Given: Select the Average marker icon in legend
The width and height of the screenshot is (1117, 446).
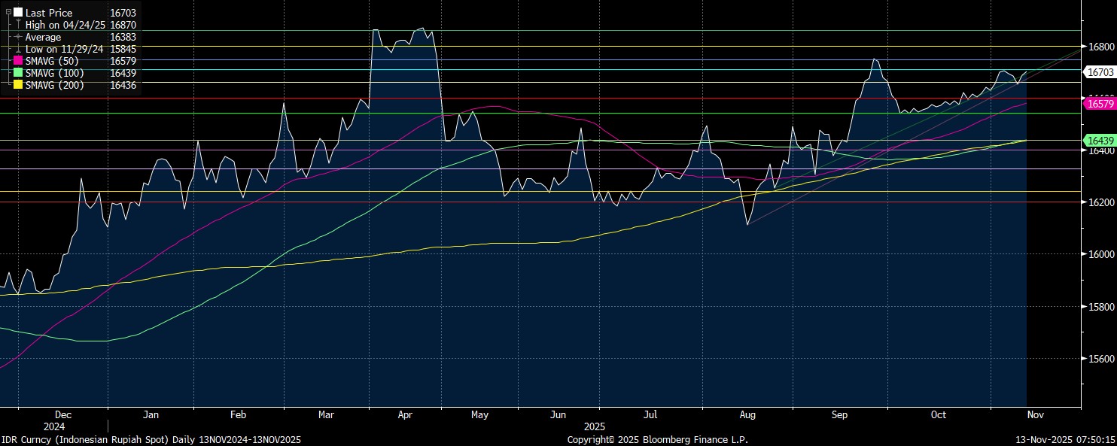Looking at the screenshot, I should point(18,37).
